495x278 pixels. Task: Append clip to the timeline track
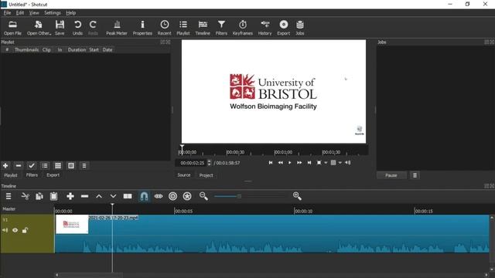pyautogui.click(x=70, y=196)
